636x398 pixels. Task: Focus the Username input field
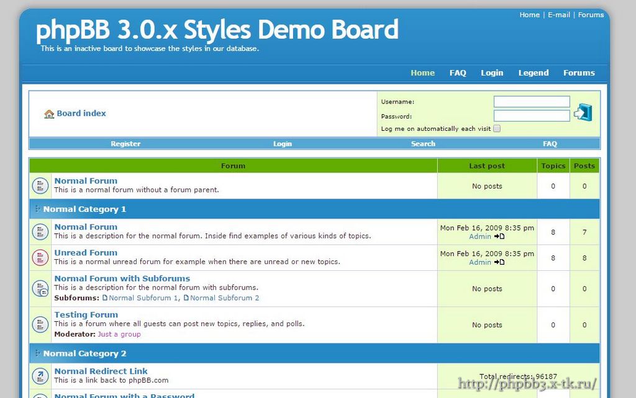pyautogui.click(x=532, y=102)
